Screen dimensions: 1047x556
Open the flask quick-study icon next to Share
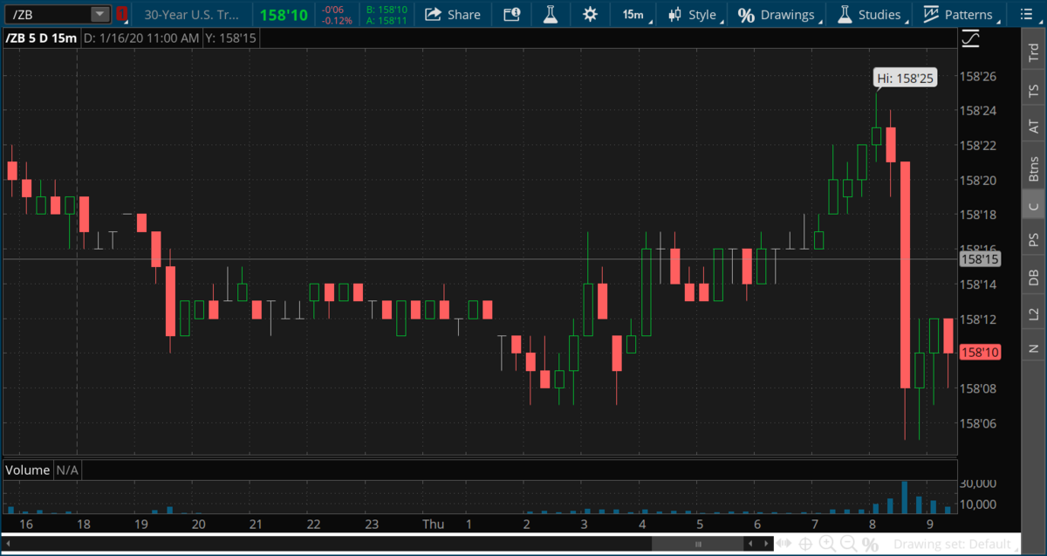pyautogui.click(x=550, y=14)
